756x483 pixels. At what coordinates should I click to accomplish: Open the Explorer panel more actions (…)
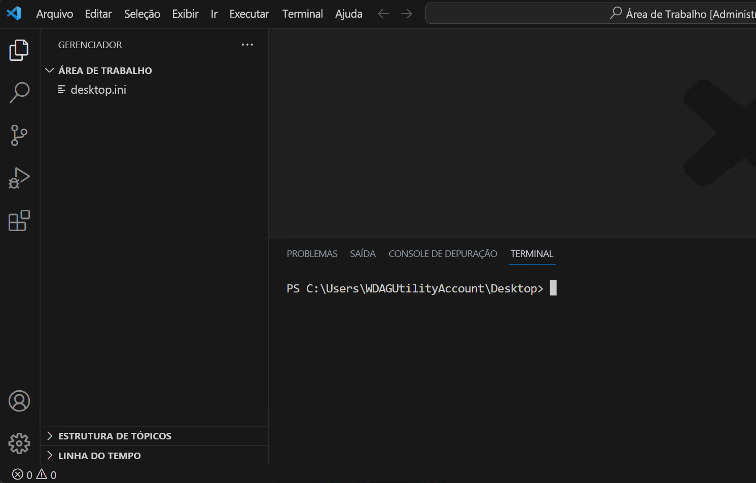[247, 45]
